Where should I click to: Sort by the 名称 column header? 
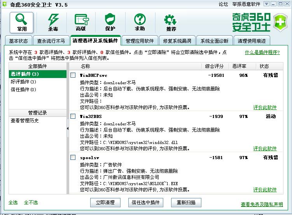[x=135, y=66]
